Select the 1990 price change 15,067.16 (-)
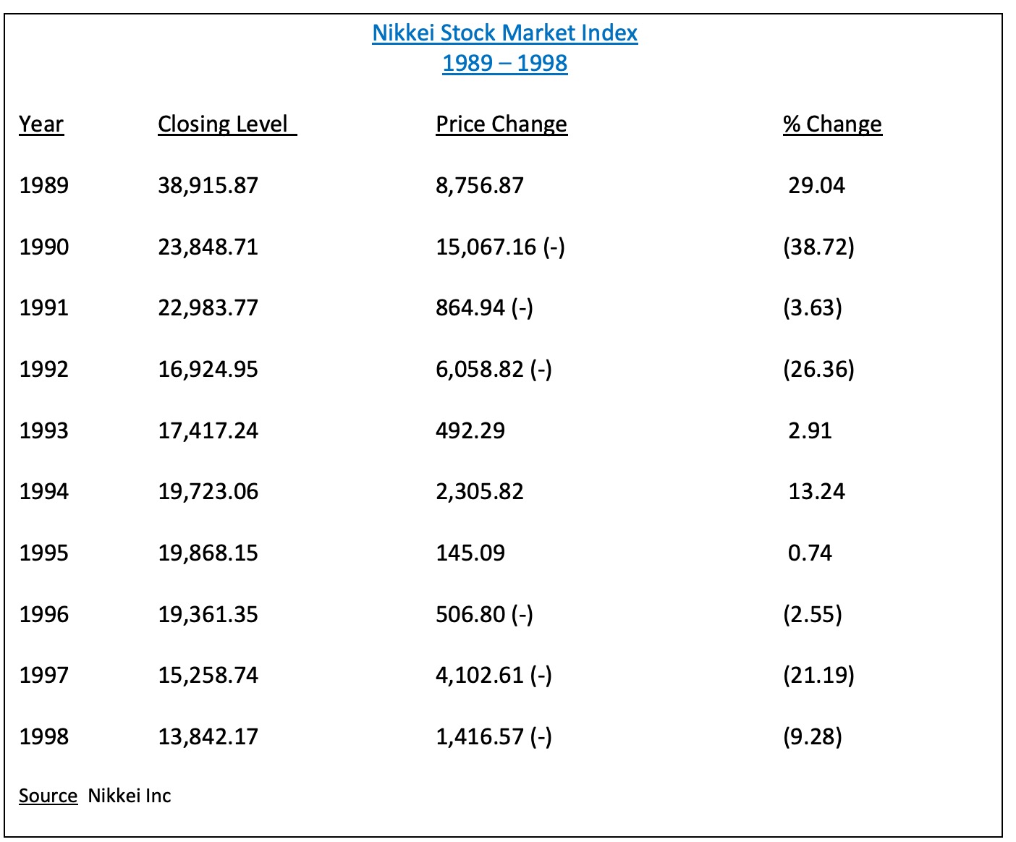The height and width of the screenshot is (842, 1016). click(x=500, y=247)
